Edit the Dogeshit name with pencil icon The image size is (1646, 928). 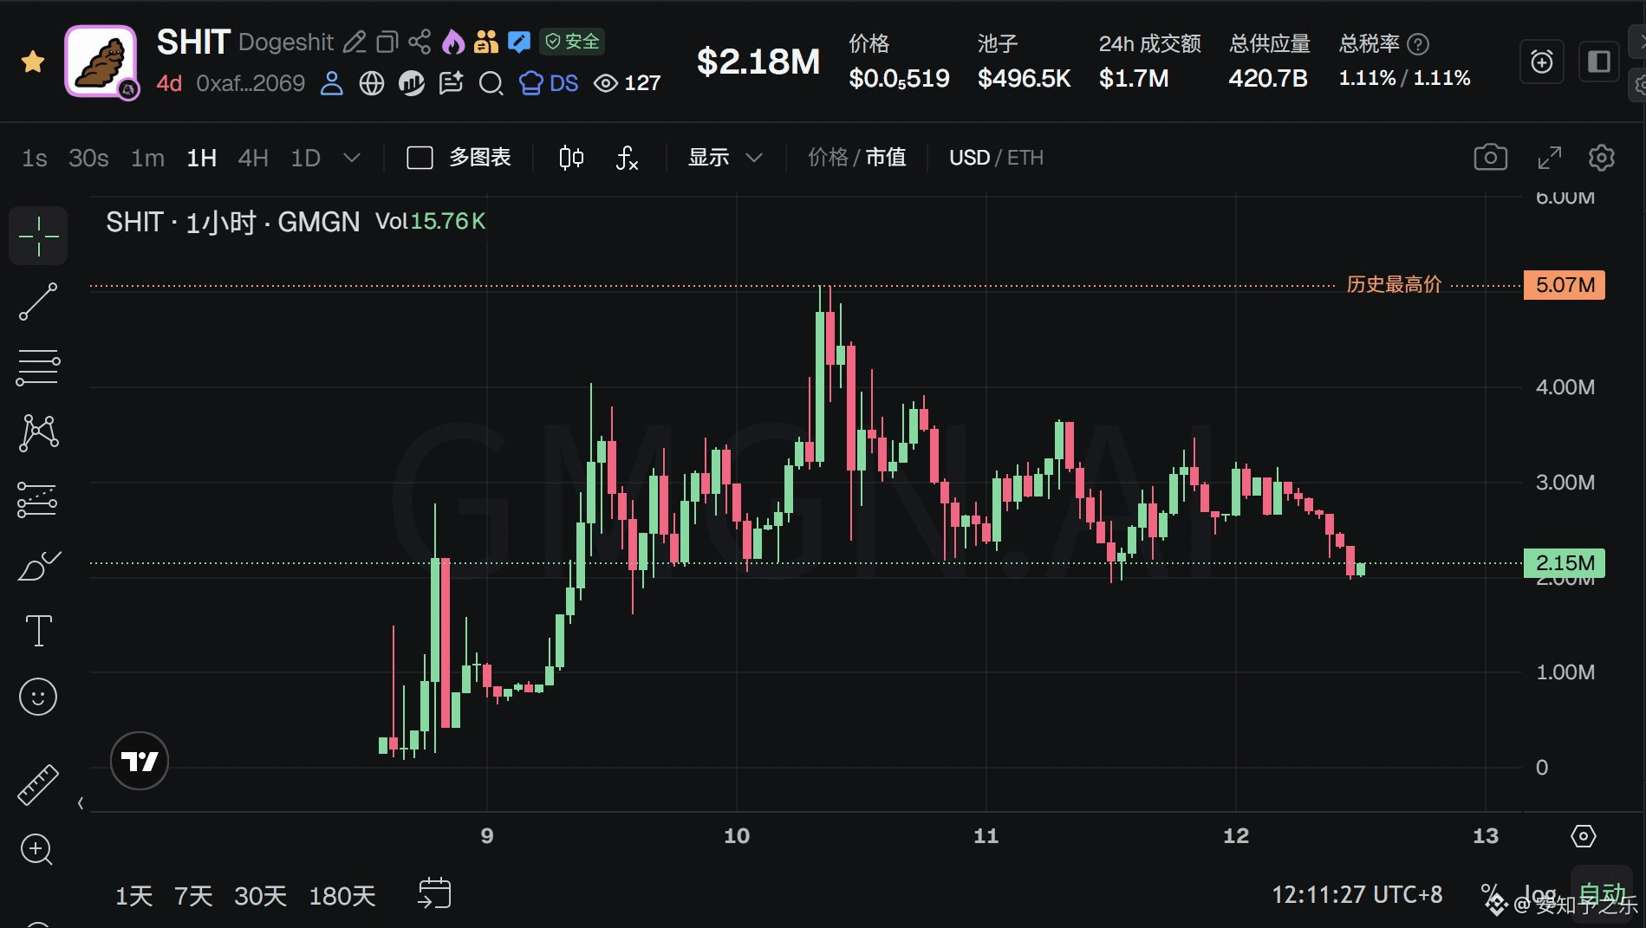pyautogui.click(x=355, y=42)
